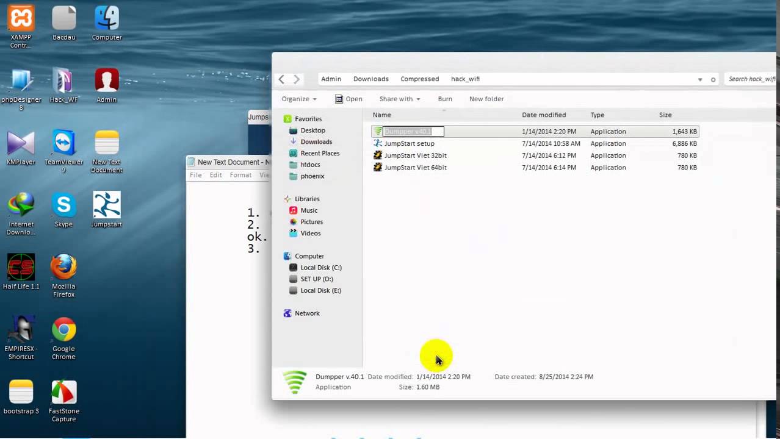Click the address bar refresh icon
The width and height of the screenshot is (780, 439).
(713, 79)
